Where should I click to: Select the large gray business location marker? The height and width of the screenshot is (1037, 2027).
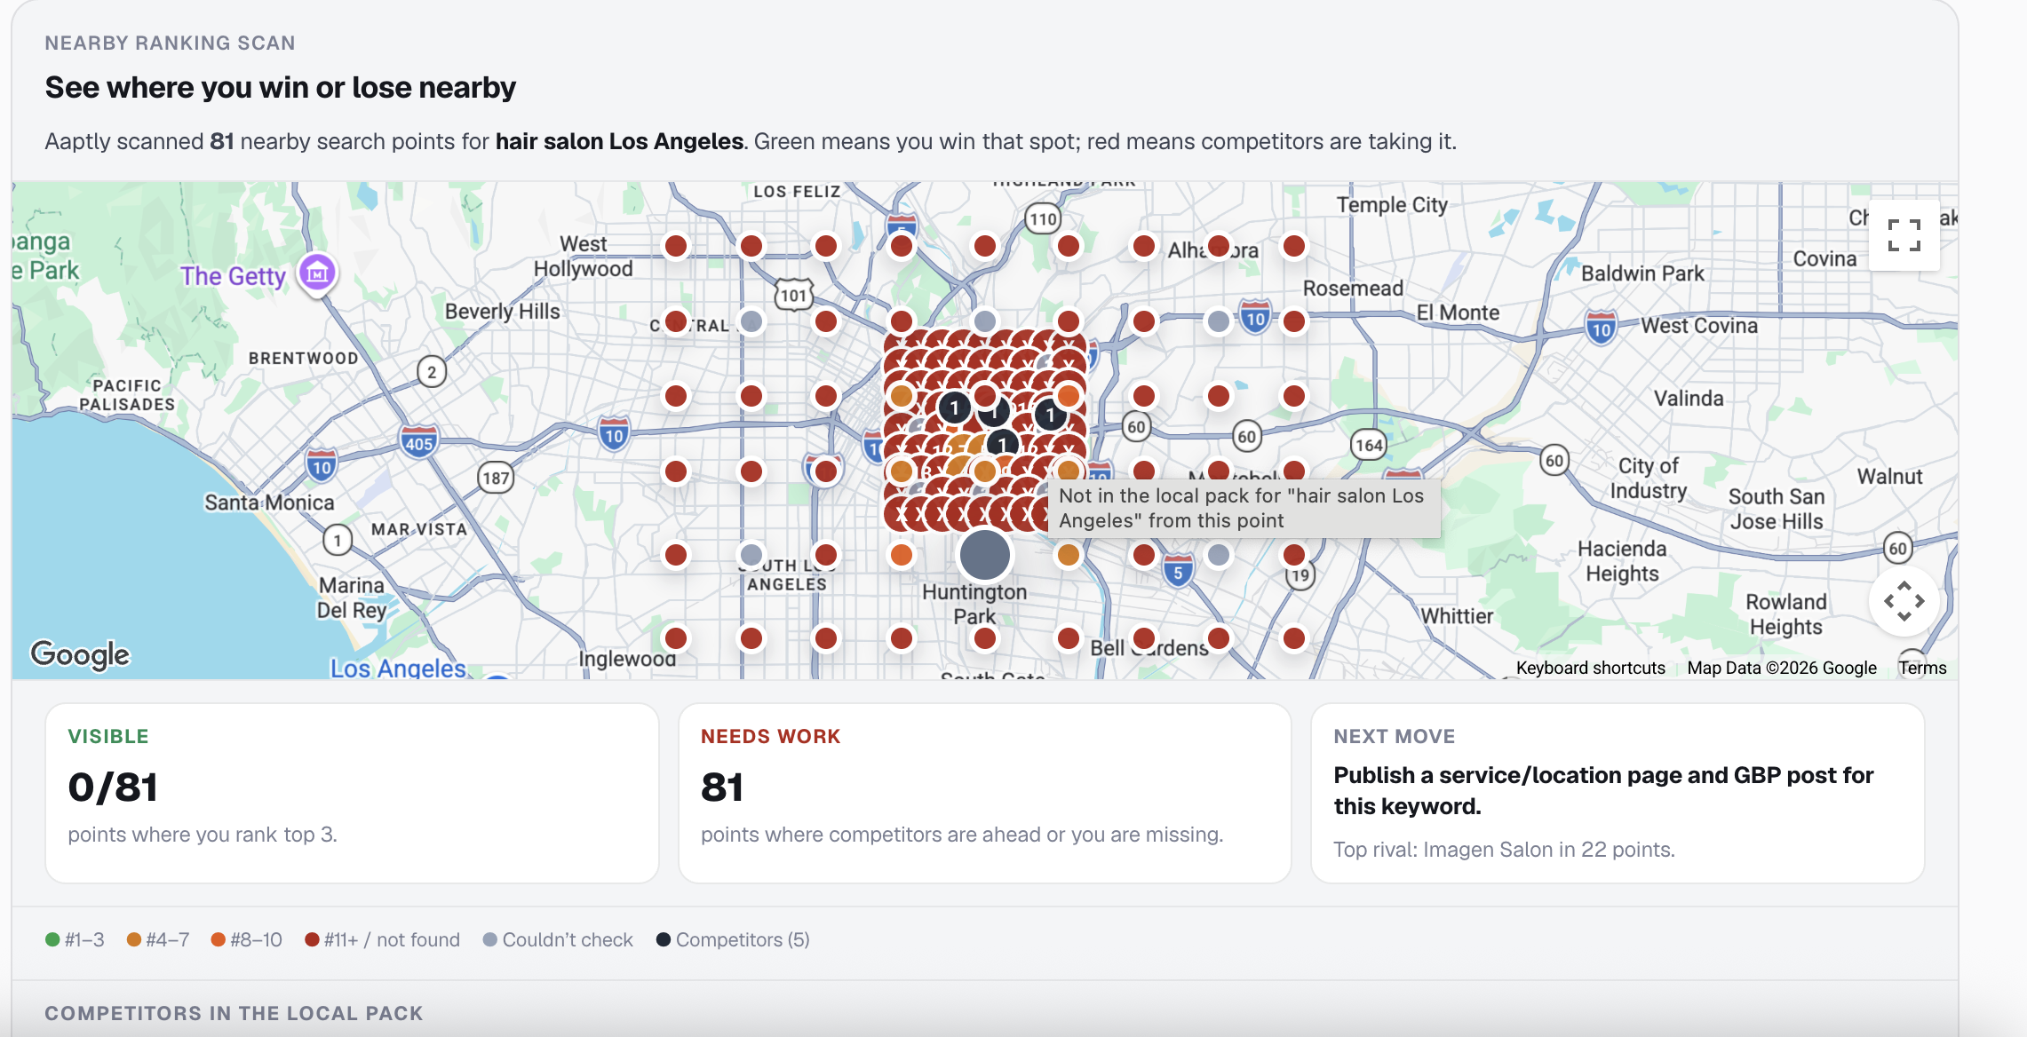(985, 555)
